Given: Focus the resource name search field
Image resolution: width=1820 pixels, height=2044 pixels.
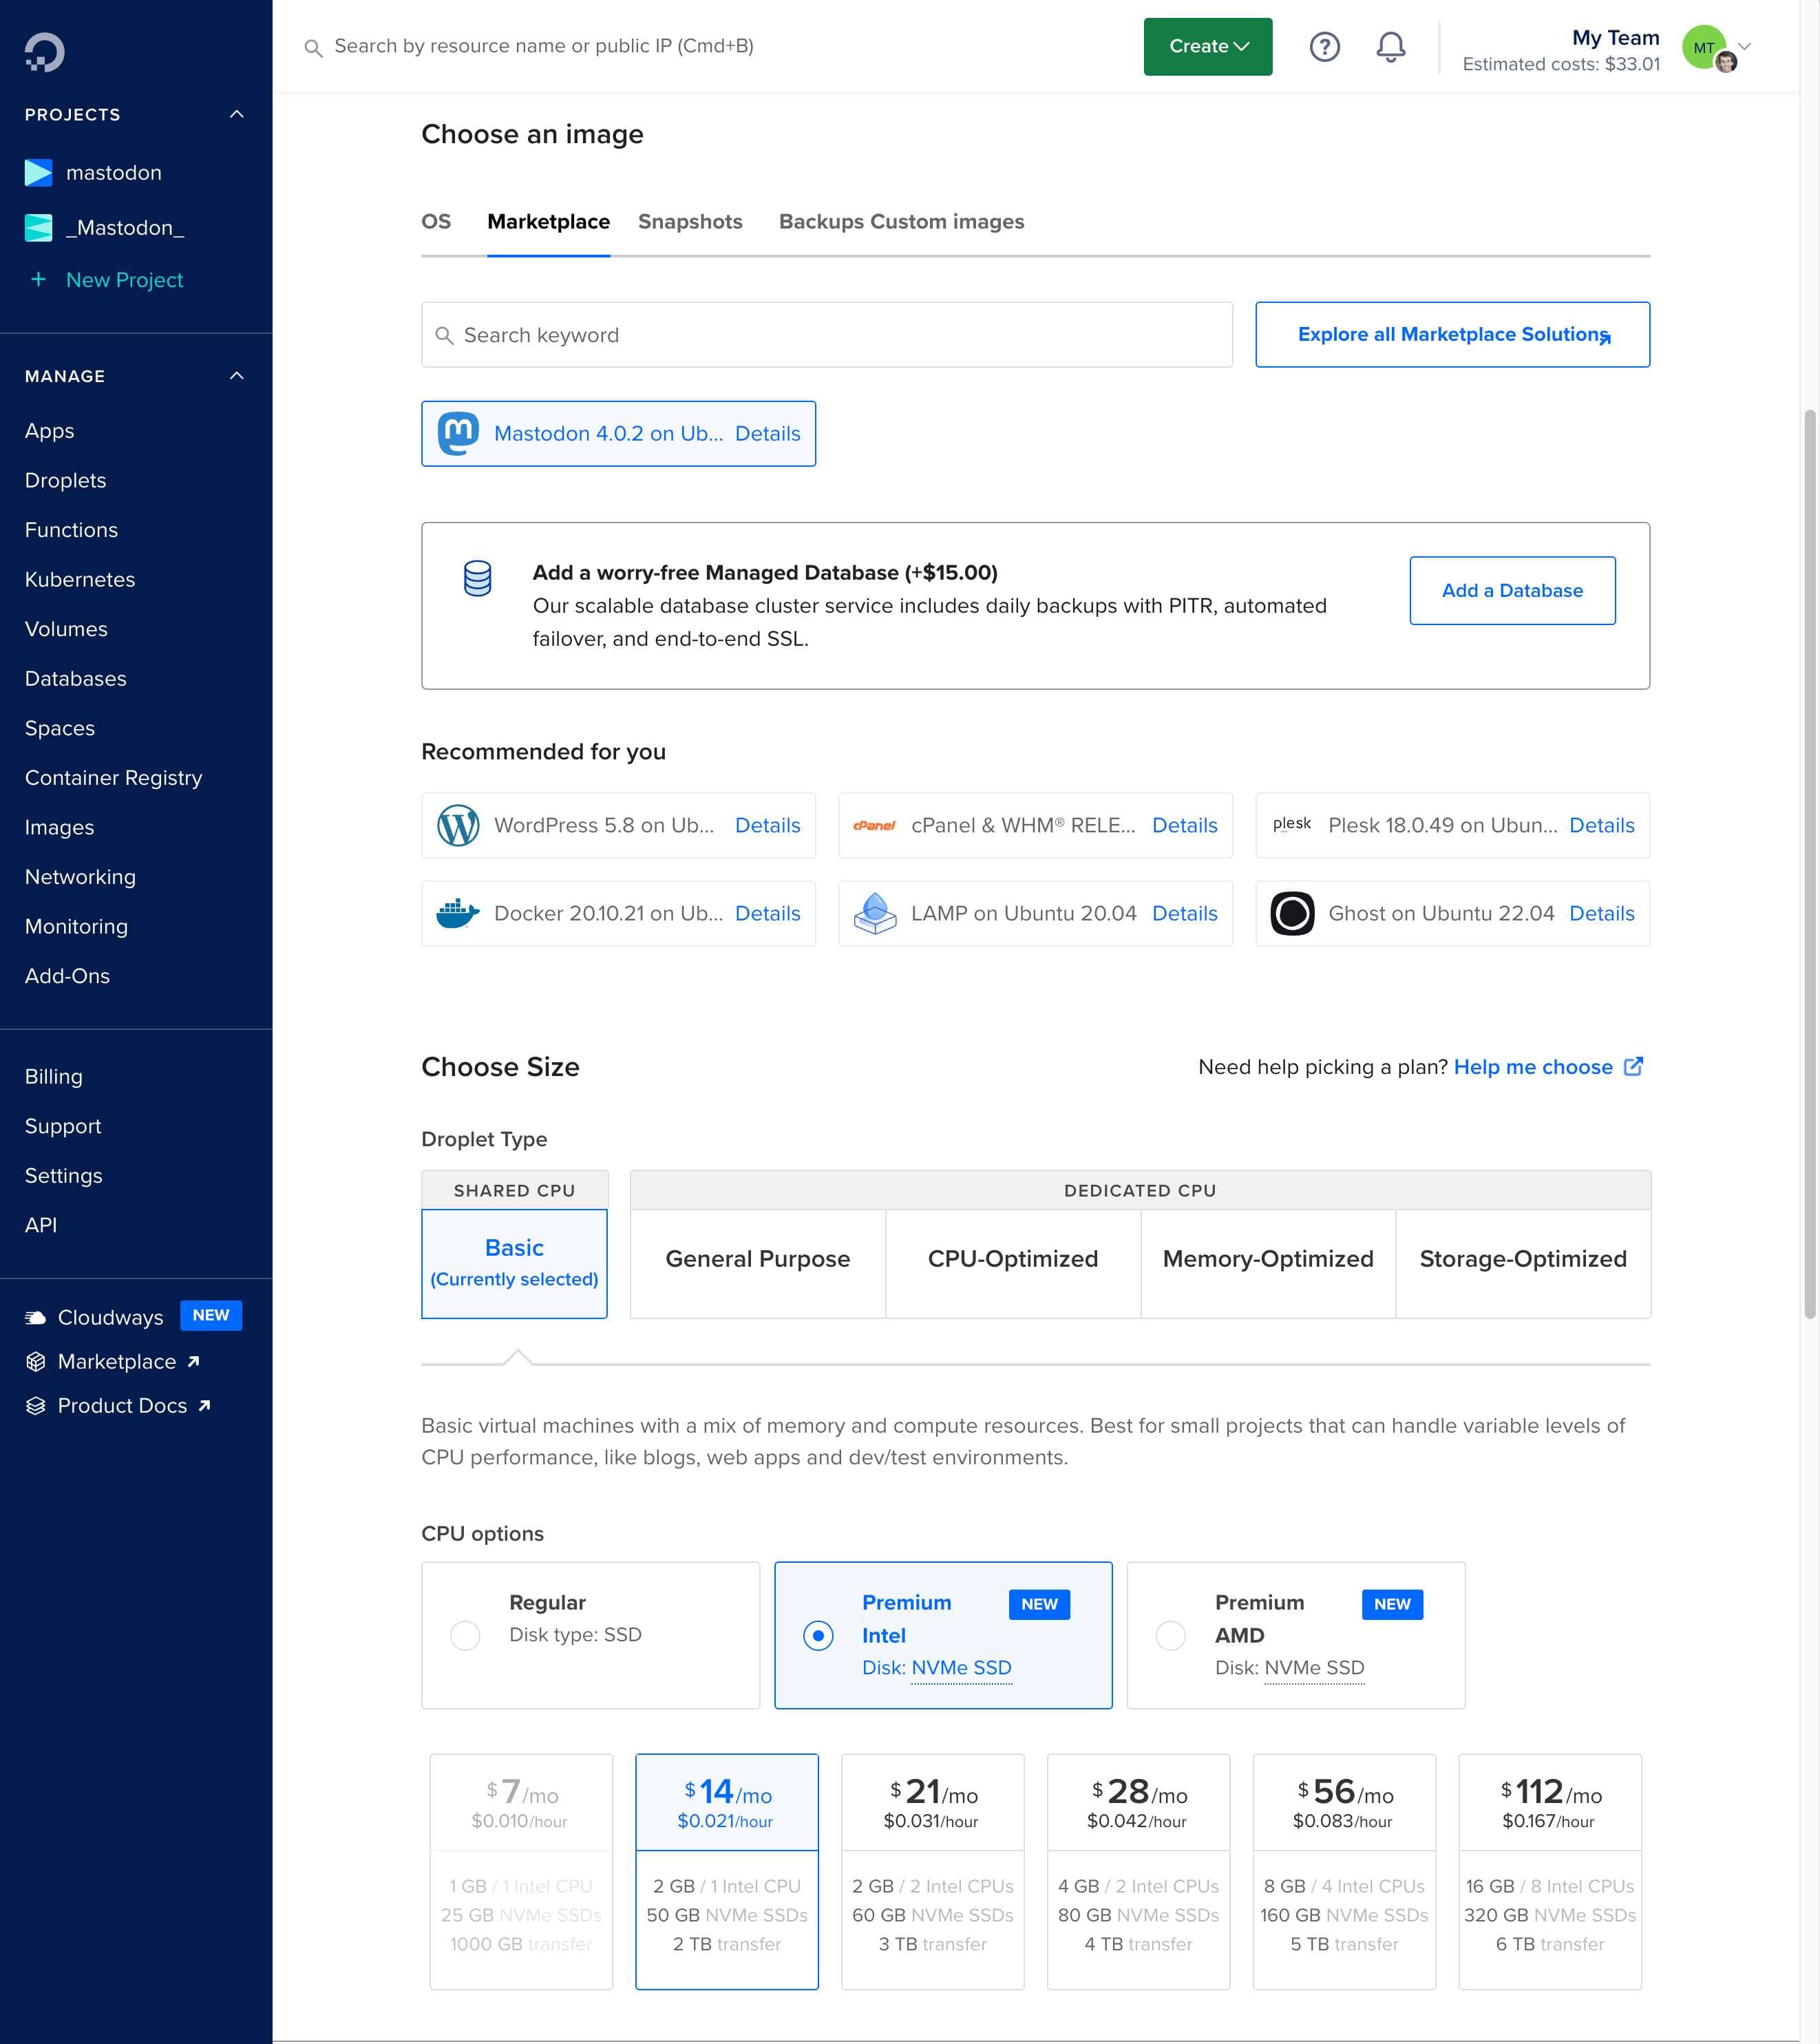Looking at the screenshot, I should [544, 46].
